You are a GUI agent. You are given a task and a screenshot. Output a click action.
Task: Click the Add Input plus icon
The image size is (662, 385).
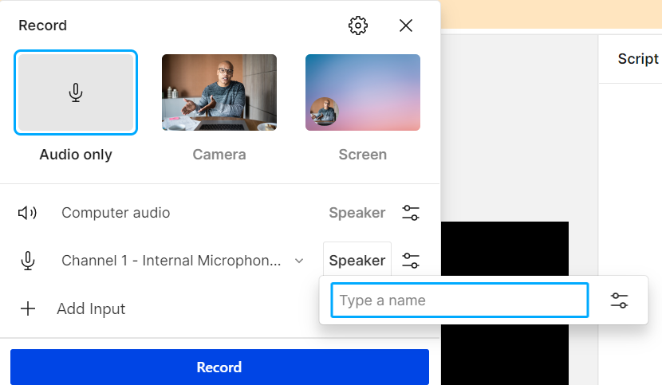28,308
